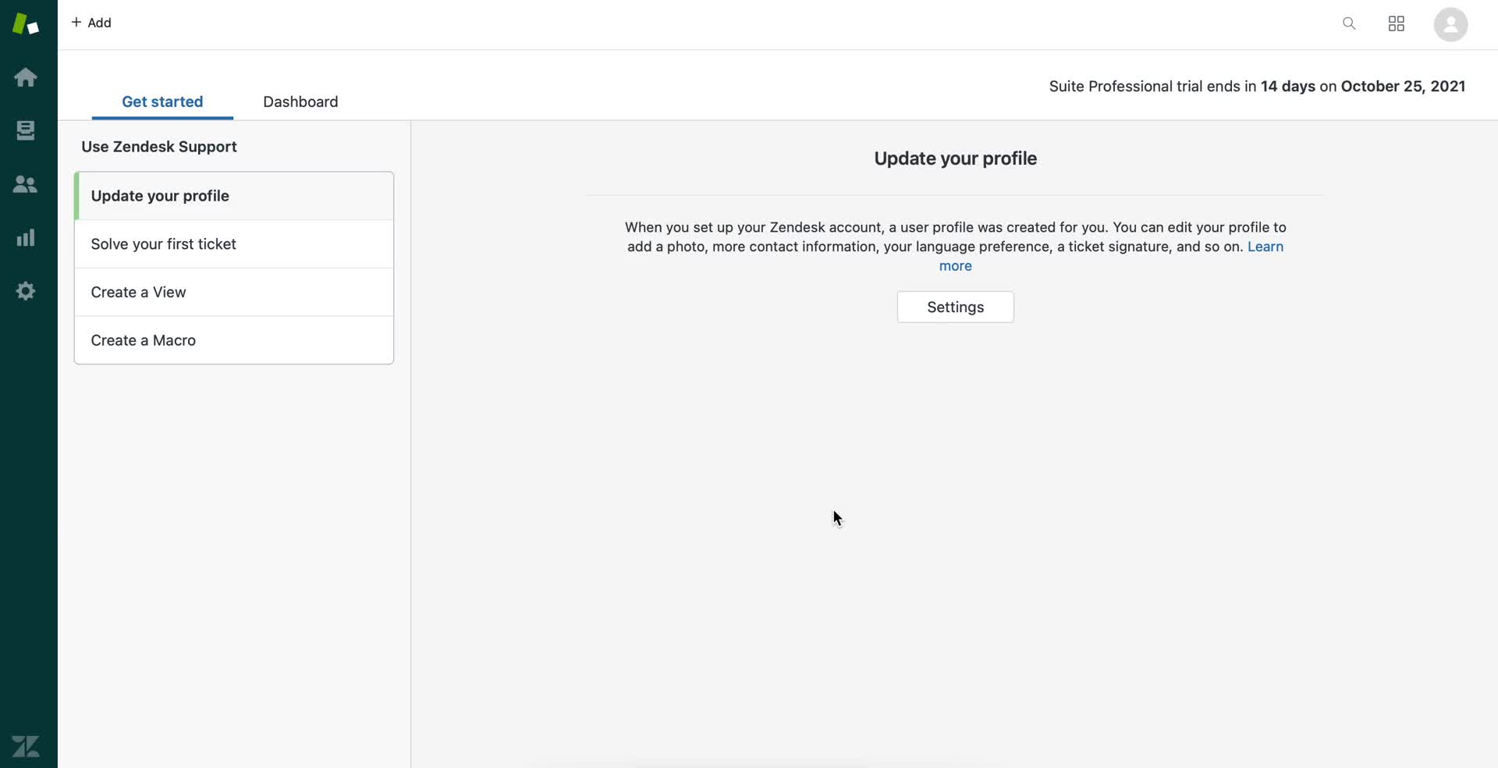
Task: Select the Update your profile step
Action: point(234,196)
